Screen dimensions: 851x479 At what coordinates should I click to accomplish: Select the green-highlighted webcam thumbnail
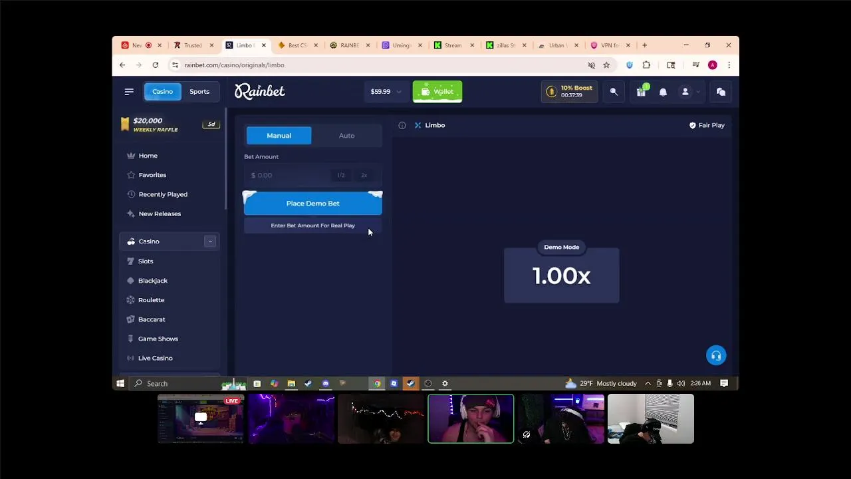point(471,419)
